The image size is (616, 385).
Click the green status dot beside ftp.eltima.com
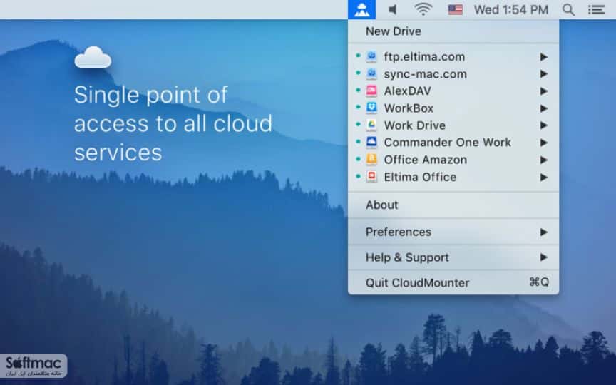pyautogui.click(x=358, y=56)
